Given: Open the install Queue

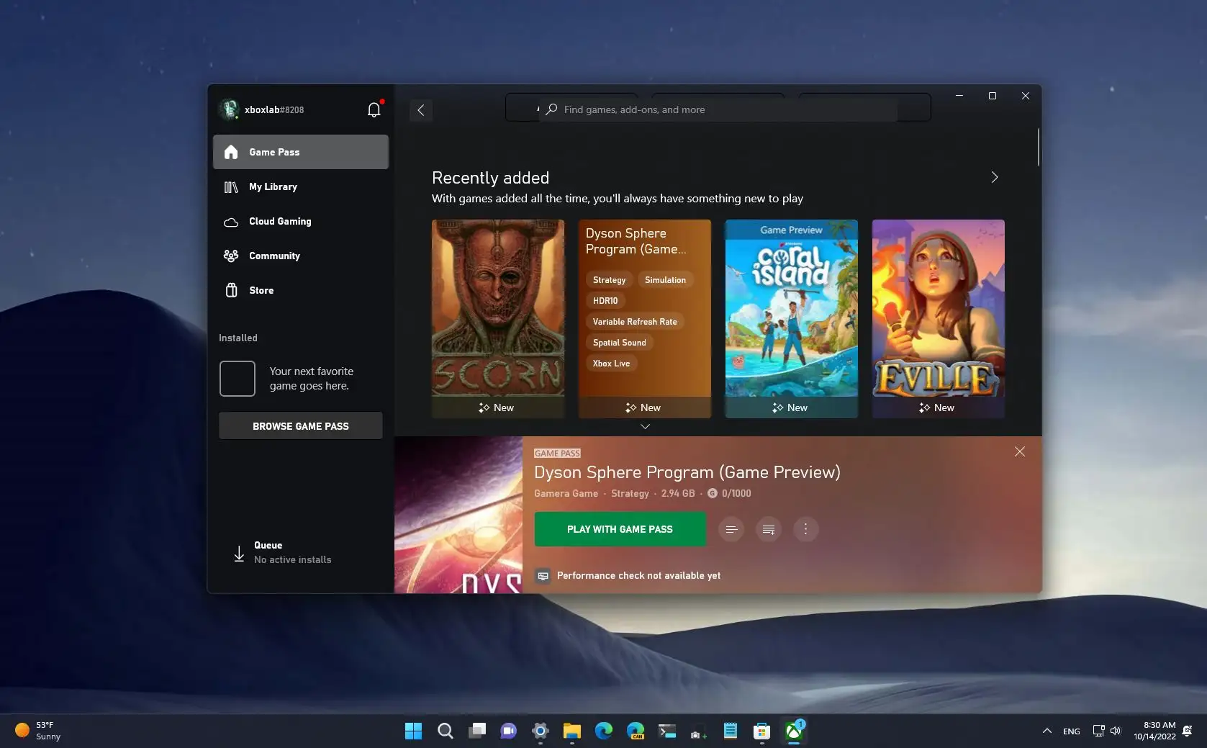Looking at the screenshot, I should pyautogui.click(x=301, y=552).
